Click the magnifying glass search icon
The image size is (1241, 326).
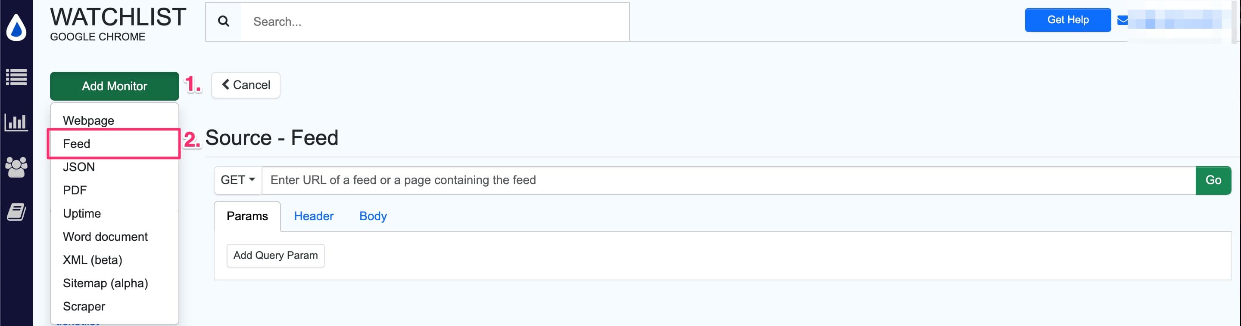point(223,21)
